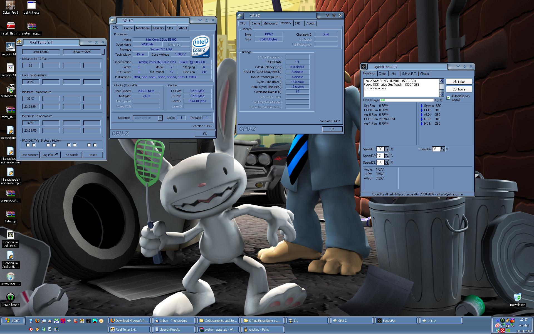
Task: Switch to Inbox - Thunderbird taskbar button
Action: click(174, 321)
